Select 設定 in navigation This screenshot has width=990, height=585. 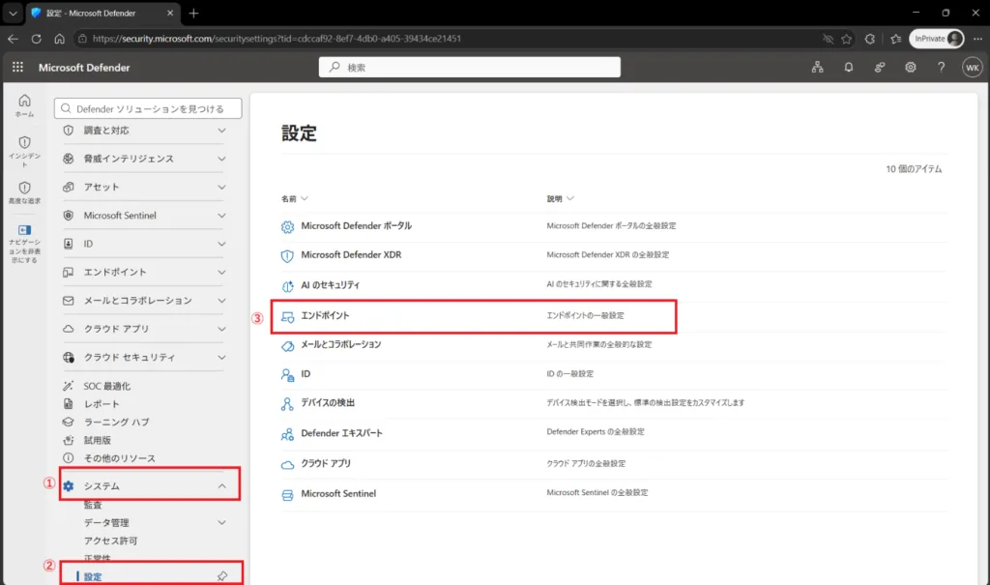click(x=93, y=576)
